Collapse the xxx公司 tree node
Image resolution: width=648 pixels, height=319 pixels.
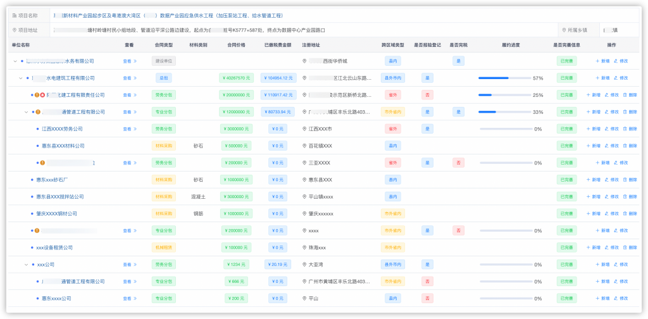[26, 265]
